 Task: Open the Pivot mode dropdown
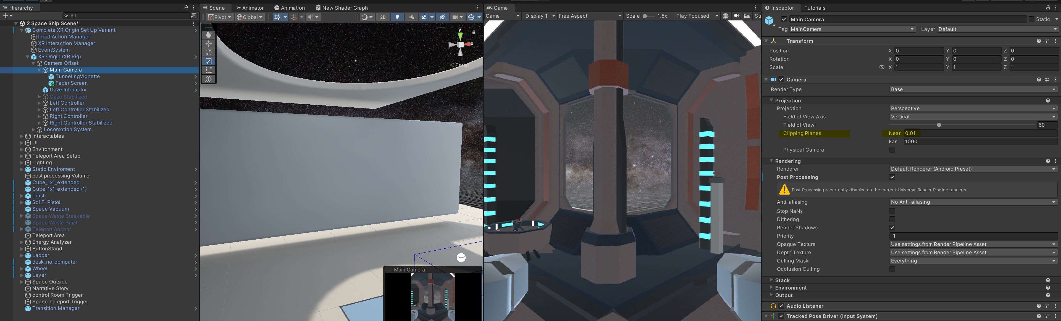point(220,17)
